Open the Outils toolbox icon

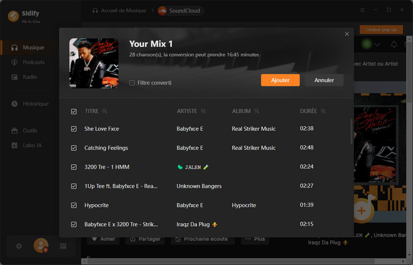pos(15,131)
